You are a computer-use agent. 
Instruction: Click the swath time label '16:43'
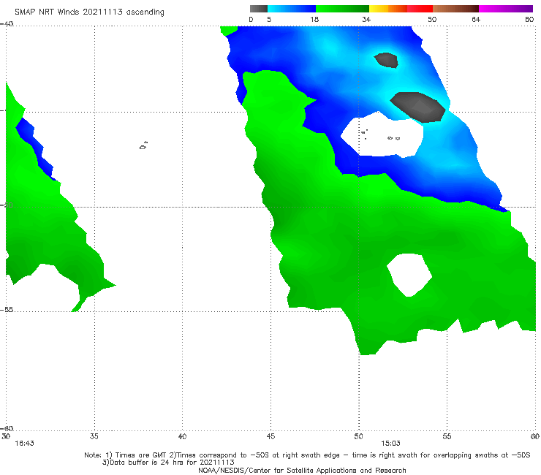click(x=25, y=444)
